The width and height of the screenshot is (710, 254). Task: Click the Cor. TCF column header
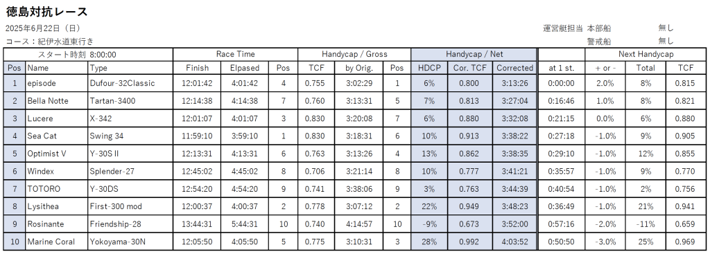tap(470, 68)
